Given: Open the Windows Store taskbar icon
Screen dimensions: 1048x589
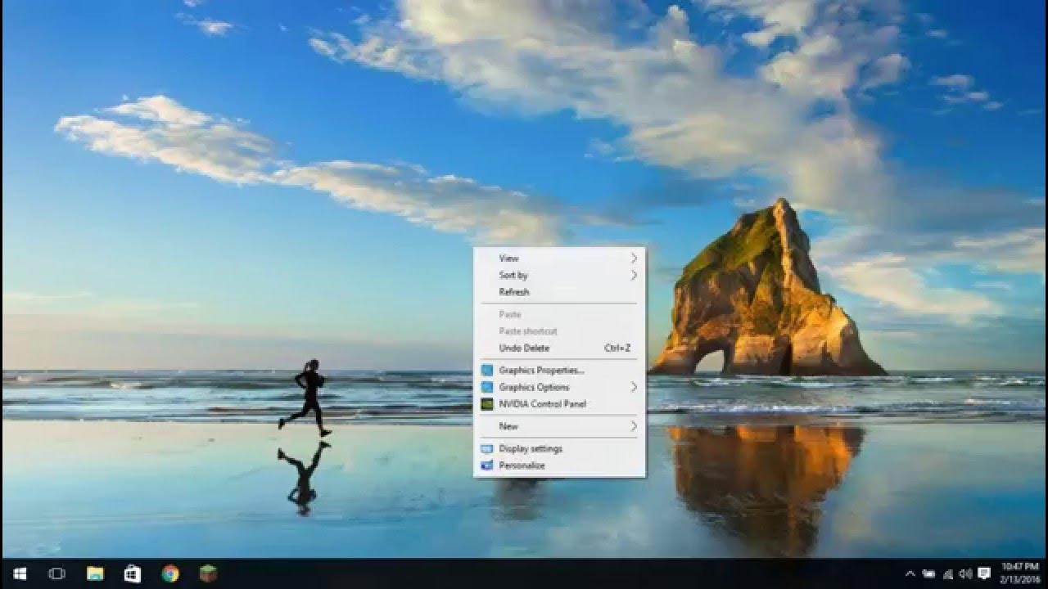Looking at the screenshot, I should click(133, 574).
